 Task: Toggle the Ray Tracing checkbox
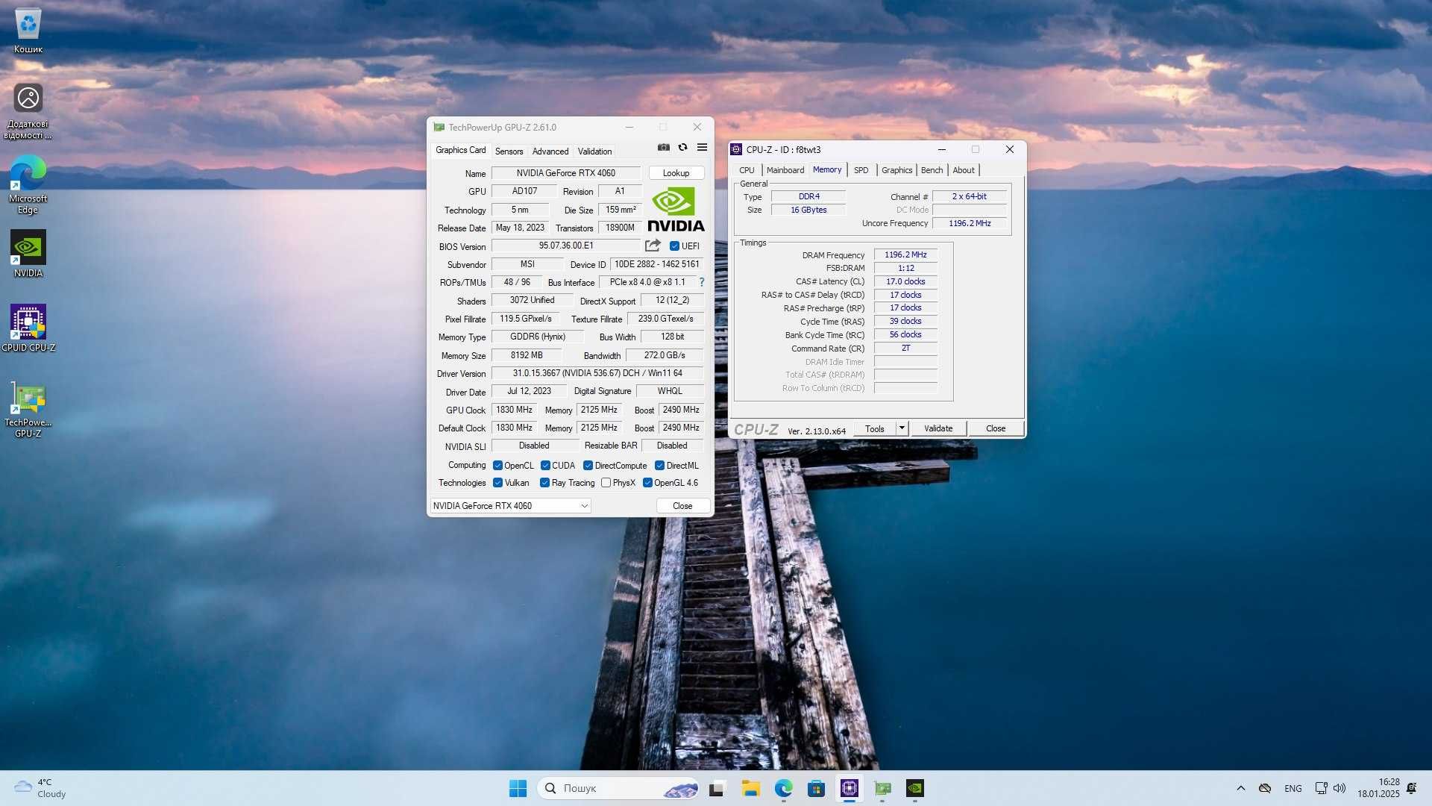click(x=544, y=483)
